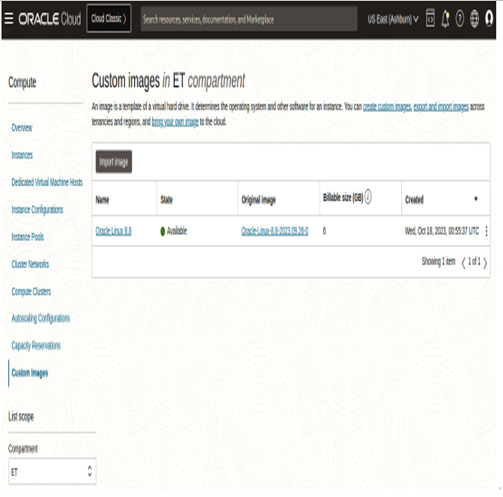Open Autoscaling Configurations
This screenshot has width=503, height=497.
point(41,319)
